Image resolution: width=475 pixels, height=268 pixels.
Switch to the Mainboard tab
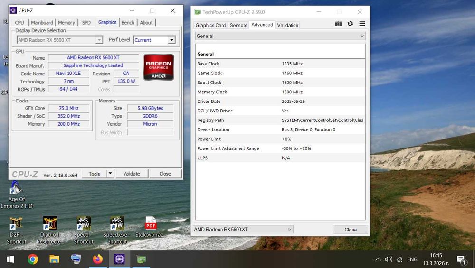[42, 23]
